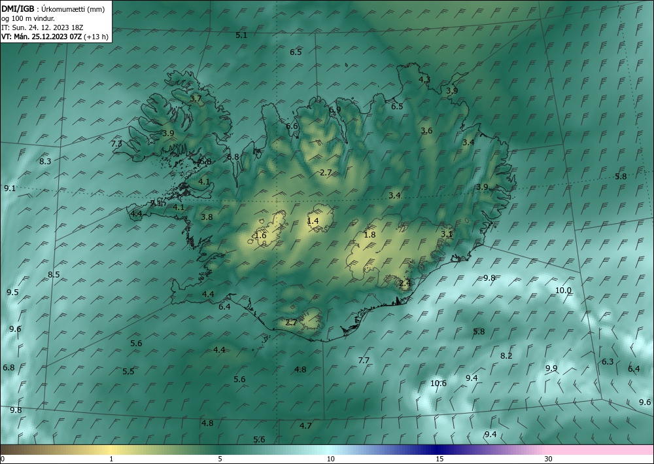Click the '30' tick on the color scale
This screenshot has height=464, width=654.
(x=549, y=459)
